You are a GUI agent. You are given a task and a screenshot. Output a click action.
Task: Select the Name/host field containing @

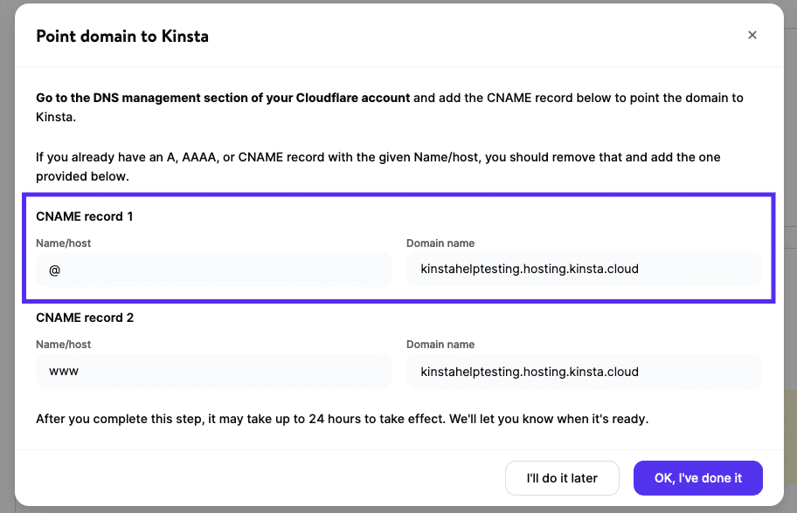point(213,270)
